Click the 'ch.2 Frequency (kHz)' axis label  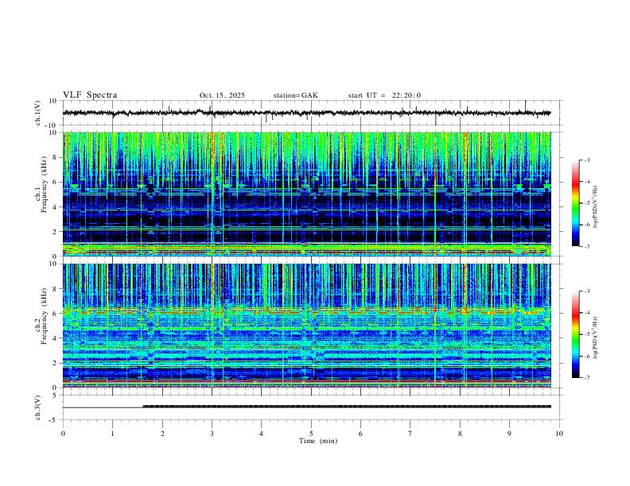[x=41, y=316]
